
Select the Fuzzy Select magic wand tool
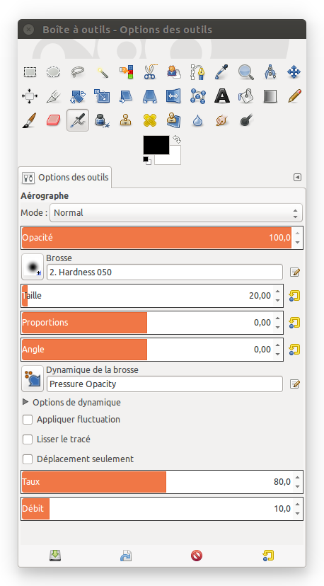coord(102,71)
